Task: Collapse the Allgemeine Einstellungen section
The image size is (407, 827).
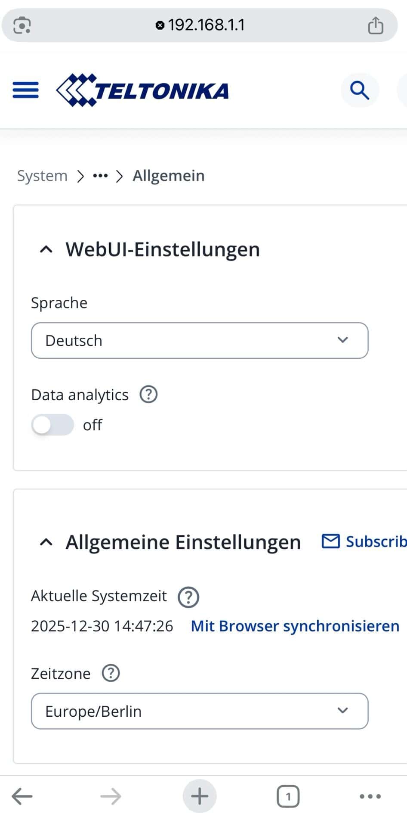Action: click(46, 542)
